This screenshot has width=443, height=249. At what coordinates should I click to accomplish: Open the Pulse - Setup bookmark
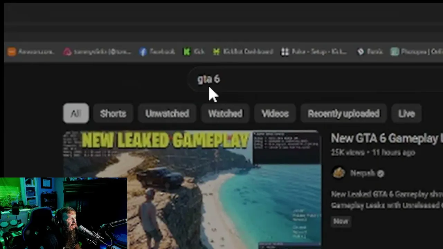coord(314,52)
